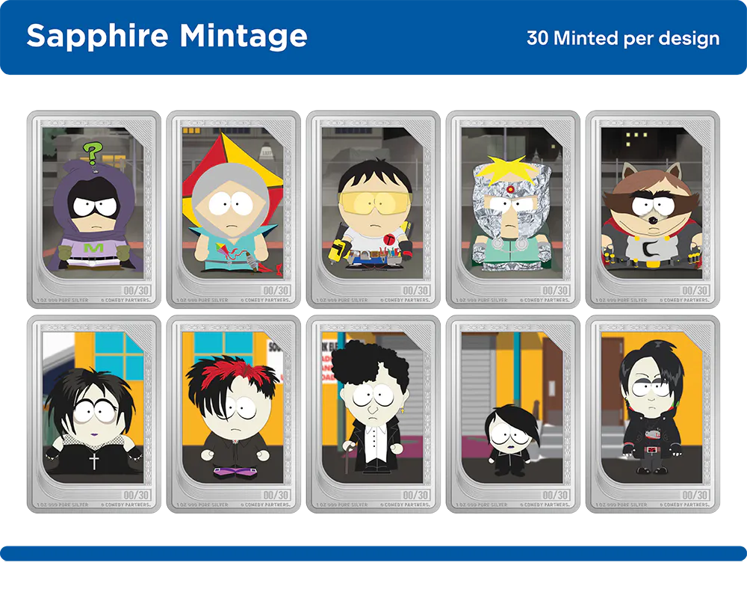Select the tinfoil Professor Chaos card
Image resolution: width=747 pixels, height=598 pixels.
point(512,209)
